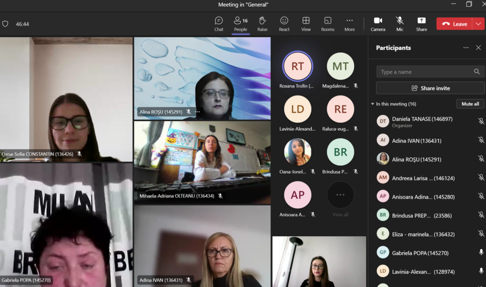Viewport: 486px width, 287px height.
Task: Open Participants panel more options ellipsis
Action: [466, 48]
